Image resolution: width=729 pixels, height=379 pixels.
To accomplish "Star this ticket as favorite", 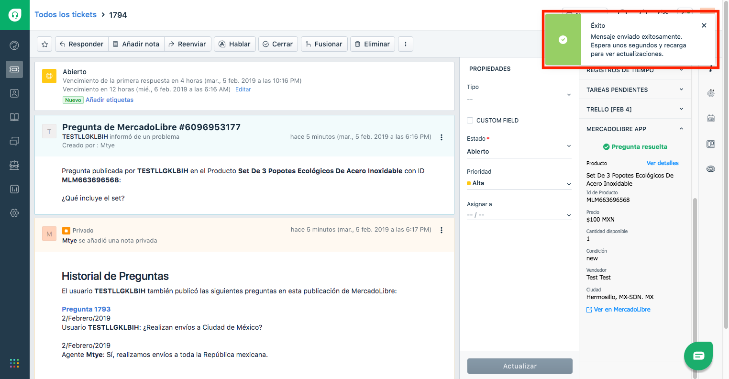I will tap(44, 44).
